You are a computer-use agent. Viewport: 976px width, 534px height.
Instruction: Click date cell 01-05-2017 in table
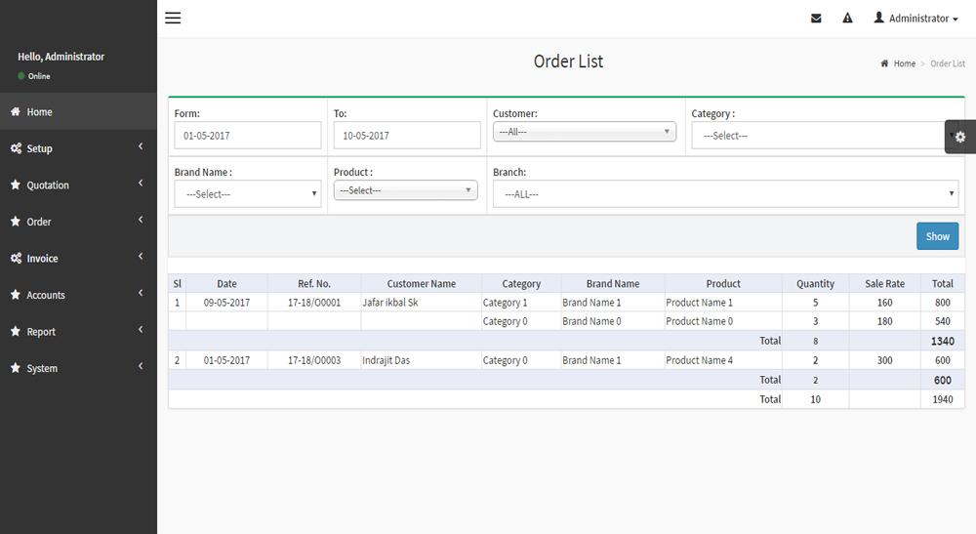[x=226, y=360]
